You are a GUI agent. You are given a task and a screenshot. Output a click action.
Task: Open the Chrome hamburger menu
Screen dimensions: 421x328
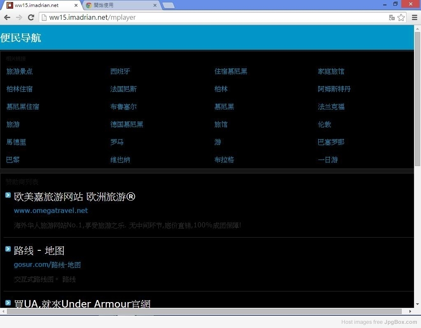click(x=414, y=17)
